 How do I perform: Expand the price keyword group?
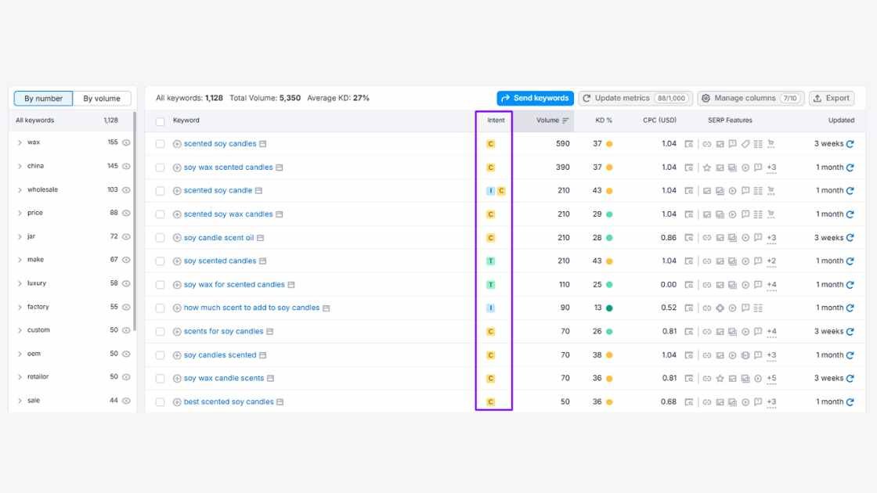coord(20,213)
